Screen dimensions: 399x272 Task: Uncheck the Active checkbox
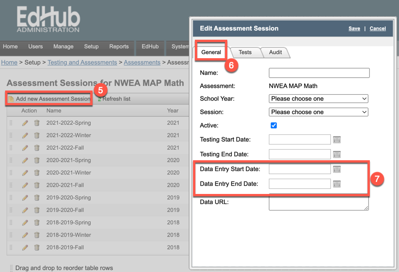(274, 126)
